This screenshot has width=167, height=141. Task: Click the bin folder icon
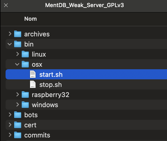tap(17, 44)
